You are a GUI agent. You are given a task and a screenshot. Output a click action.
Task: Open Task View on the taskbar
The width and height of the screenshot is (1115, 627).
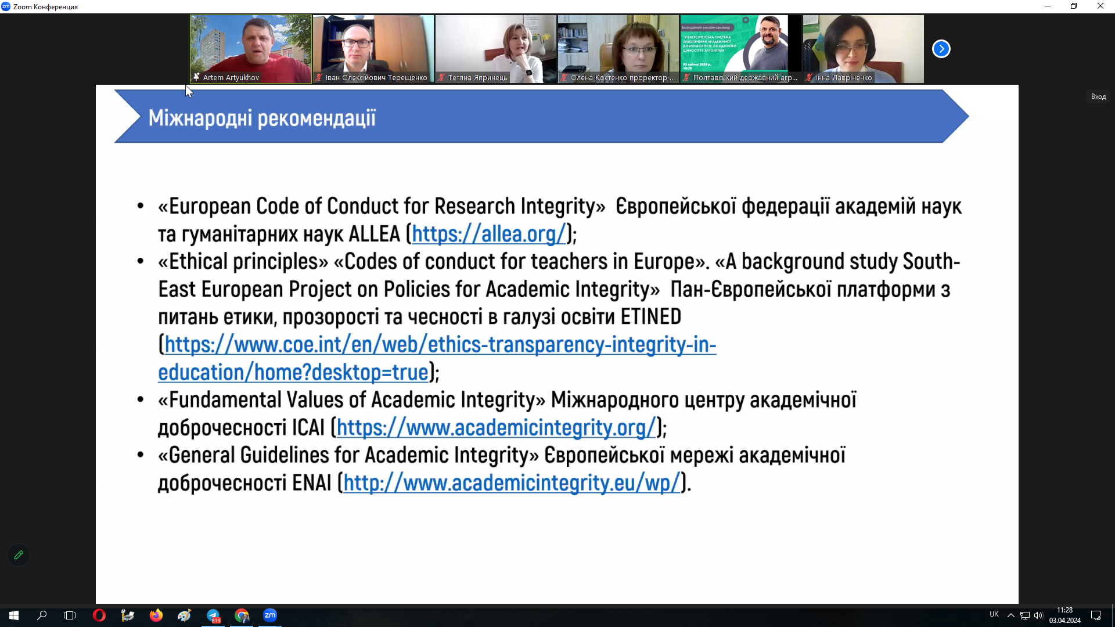click(x=70, y=615)
